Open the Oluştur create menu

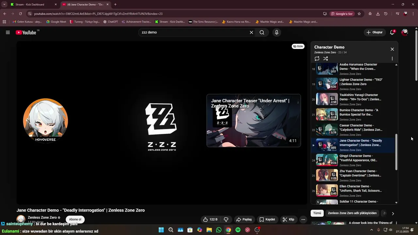(374, 32)
